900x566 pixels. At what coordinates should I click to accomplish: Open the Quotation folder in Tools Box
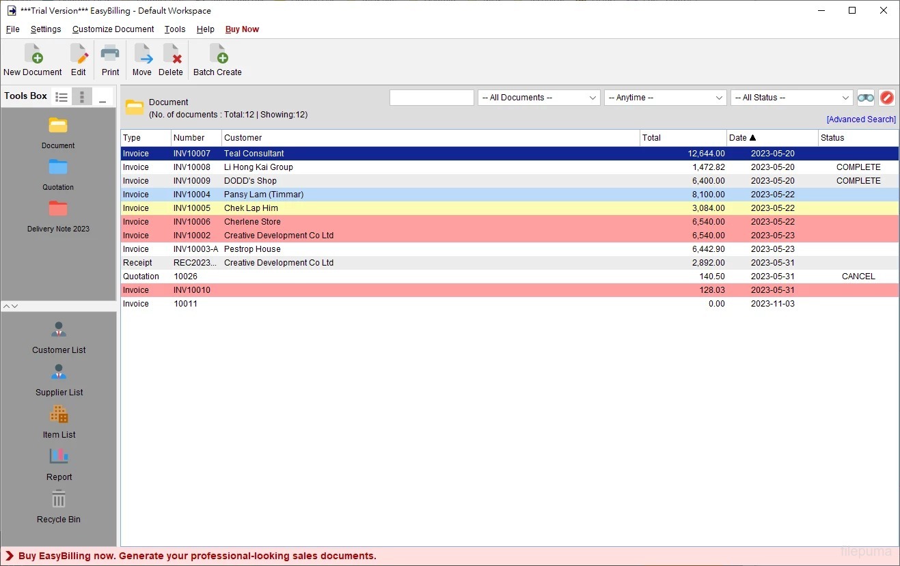[58, 168]
